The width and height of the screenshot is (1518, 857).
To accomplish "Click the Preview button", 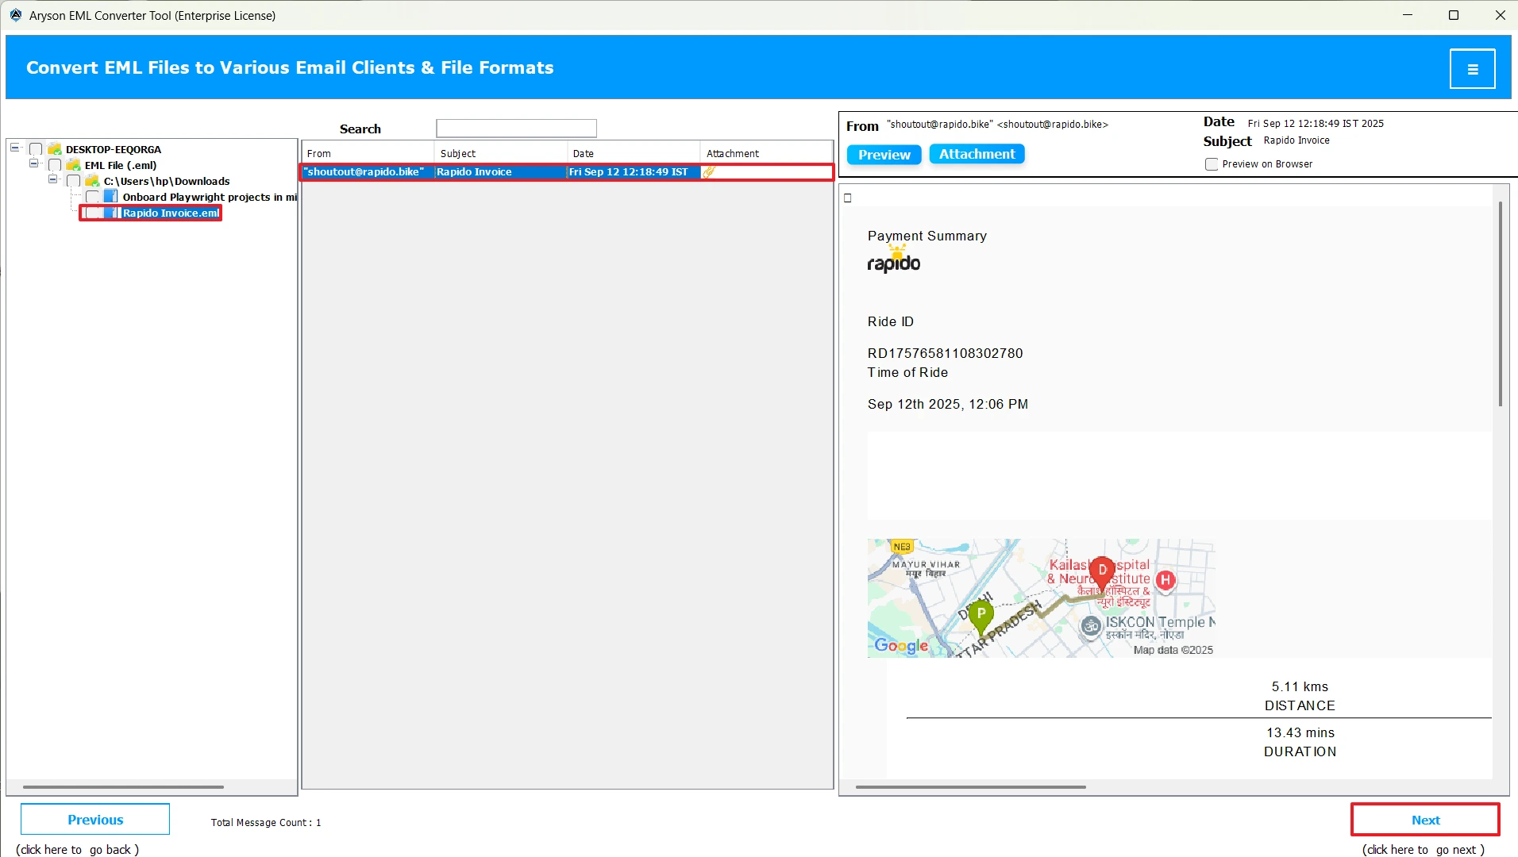I will pyautogui.click(x=884, y=155).
